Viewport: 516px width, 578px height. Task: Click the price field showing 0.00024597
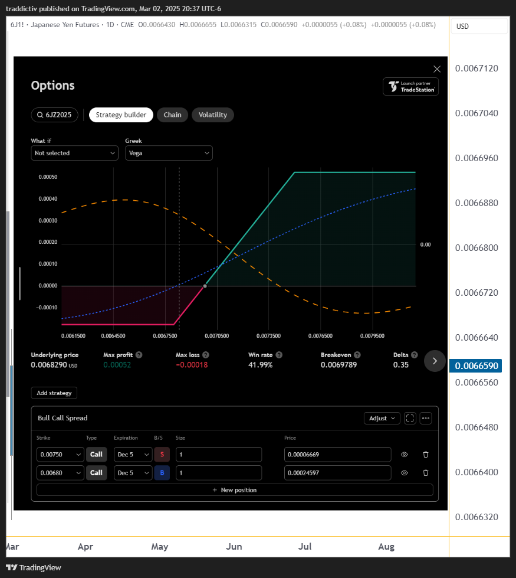point(338,472)
